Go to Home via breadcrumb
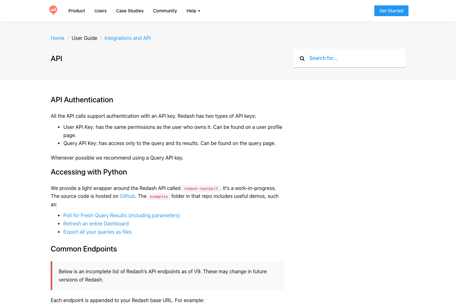The width and height of the screenshot is (456, 304). click(57, 38)
